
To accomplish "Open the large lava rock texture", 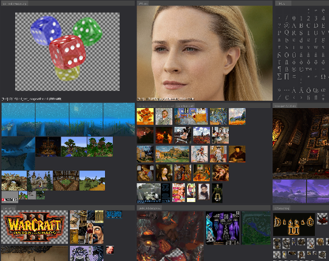I will [170, 236].
